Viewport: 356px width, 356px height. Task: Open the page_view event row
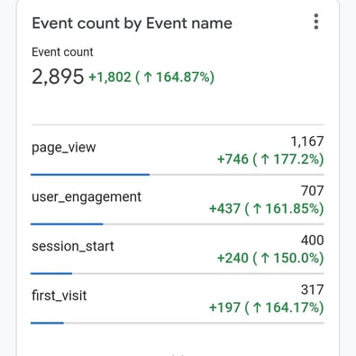[x=178, y=151]
